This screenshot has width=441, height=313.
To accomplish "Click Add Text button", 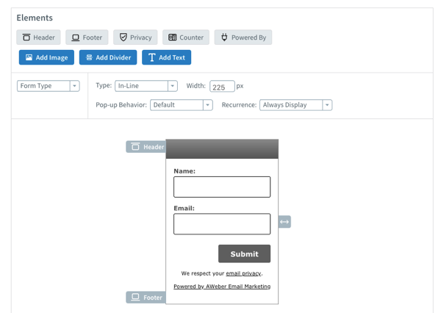I will coord(166,57).
